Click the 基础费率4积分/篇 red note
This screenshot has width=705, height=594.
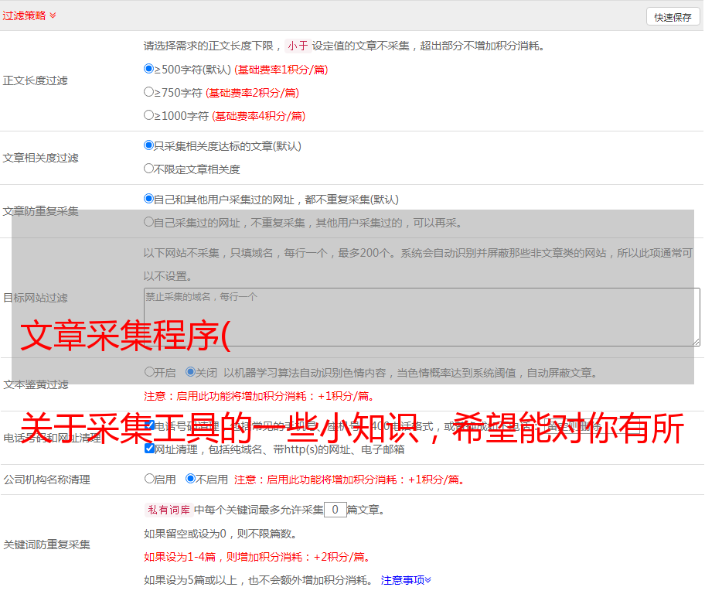pyautogui.click(x=258, y=116)
